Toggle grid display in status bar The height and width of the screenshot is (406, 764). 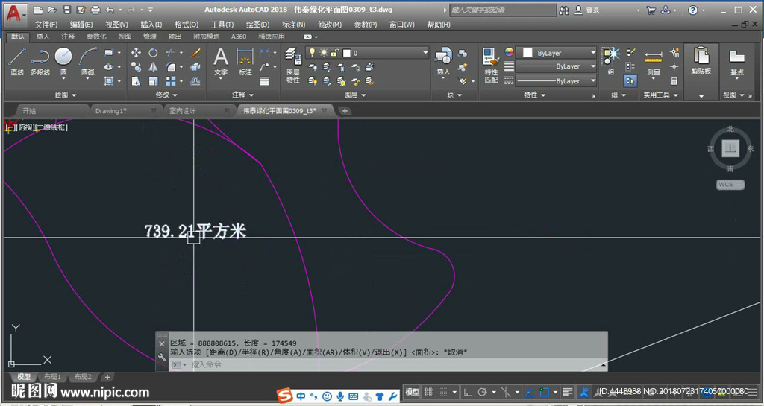click(428, 391)
